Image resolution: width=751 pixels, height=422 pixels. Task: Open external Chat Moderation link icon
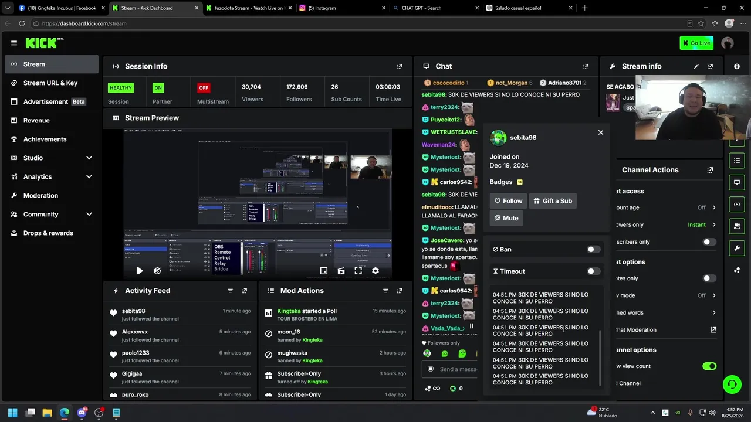[x=713, y=330]
